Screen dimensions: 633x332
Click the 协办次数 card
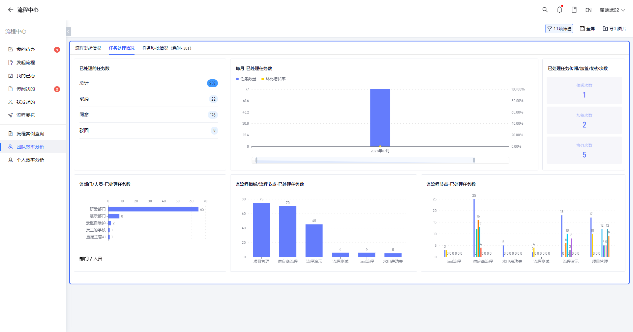click(584, 150)
